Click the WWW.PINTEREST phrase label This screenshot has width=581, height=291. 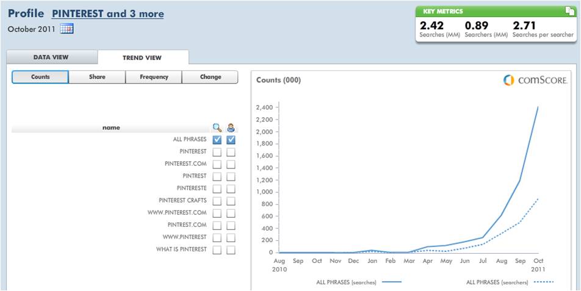coord(184,237)
